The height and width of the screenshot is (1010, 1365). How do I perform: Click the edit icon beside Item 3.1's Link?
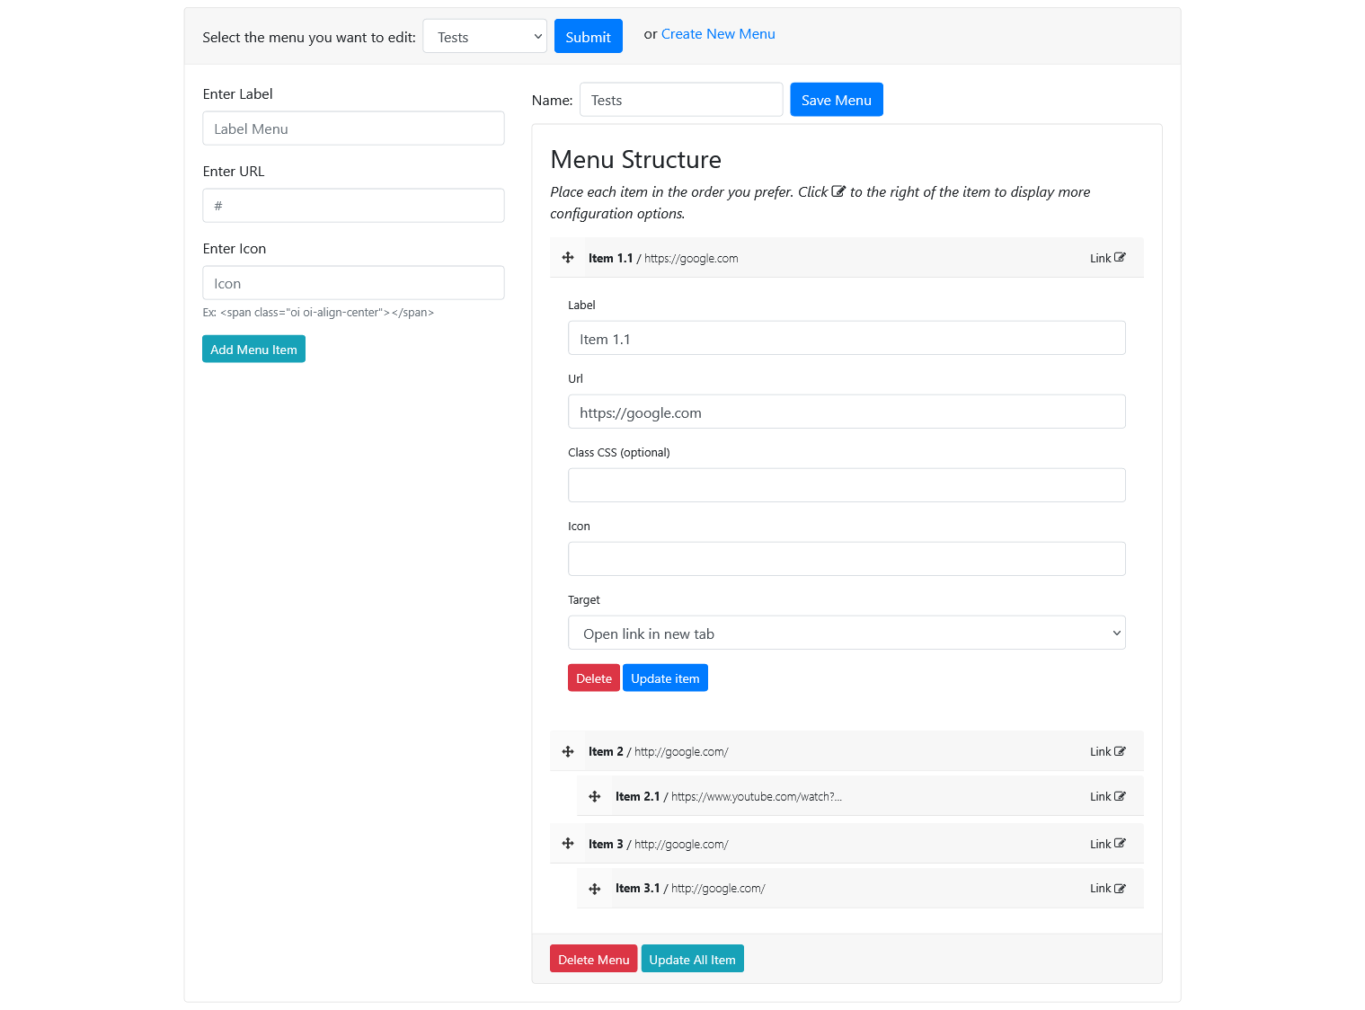coord(1119,888)
